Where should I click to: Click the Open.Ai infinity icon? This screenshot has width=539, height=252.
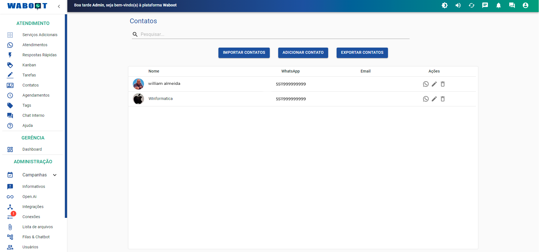(10, 197)
